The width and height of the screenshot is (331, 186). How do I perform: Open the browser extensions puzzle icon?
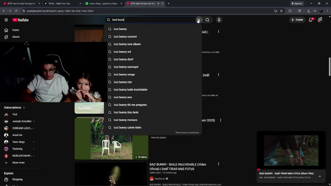(x=290, y=11)
